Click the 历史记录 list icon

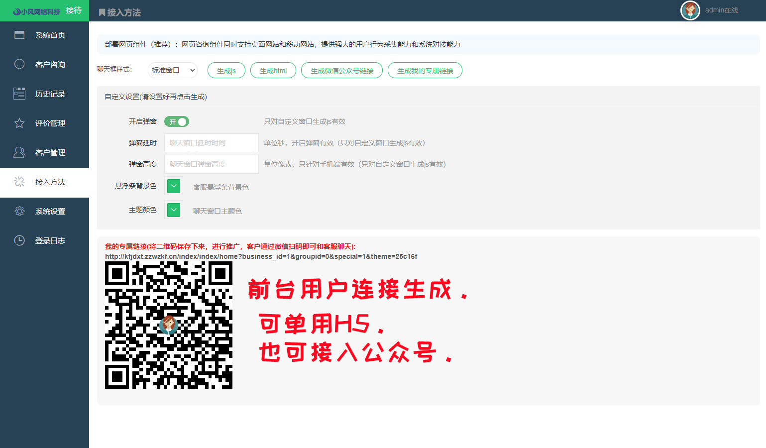coord(19,94)
